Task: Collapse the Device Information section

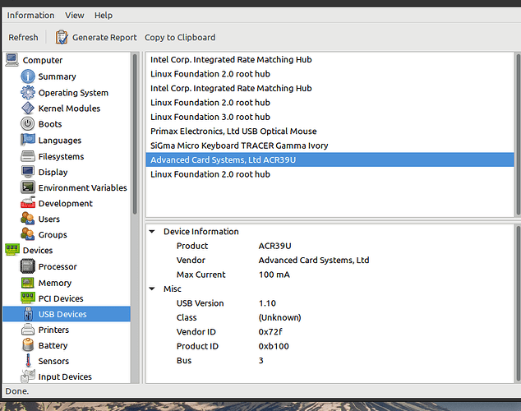Action: (x=152, y=232)
